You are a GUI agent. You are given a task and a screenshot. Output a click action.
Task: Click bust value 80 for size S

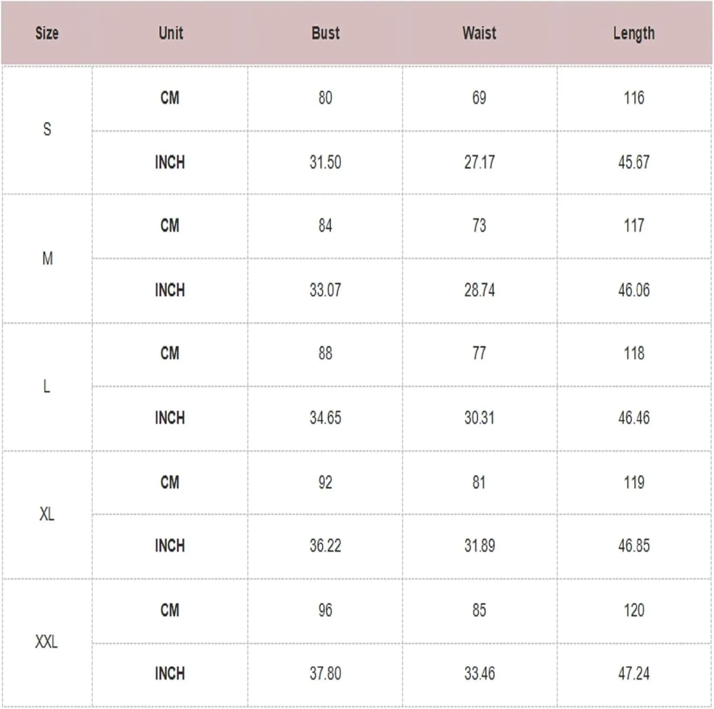tap(326, 98)
